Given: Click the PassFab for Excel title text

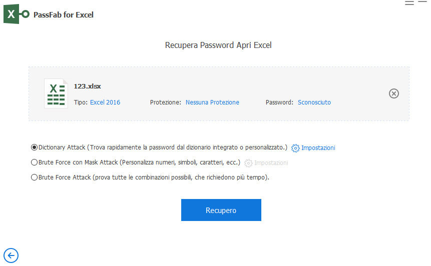Looking at the screenshot, I should [x=64, y=15].
